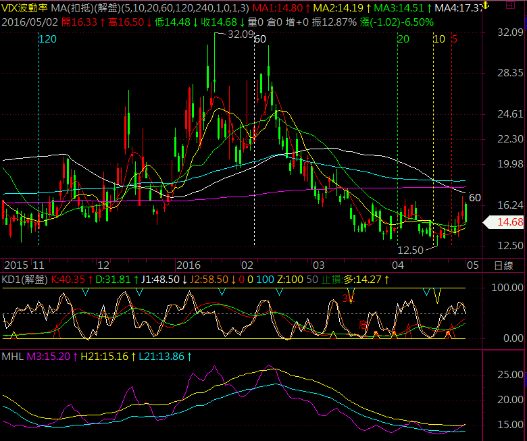Click the red 5 deduction marker label
The height and width of the screenshot is (441, 527).
(x=455, y=39)
